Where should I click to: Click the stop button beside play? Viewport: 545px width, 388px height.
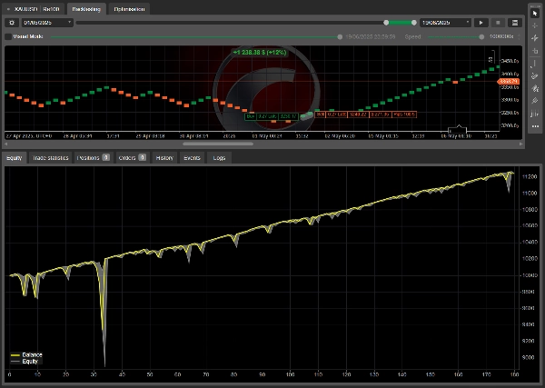pyautogui.click(x=498, y=22)
